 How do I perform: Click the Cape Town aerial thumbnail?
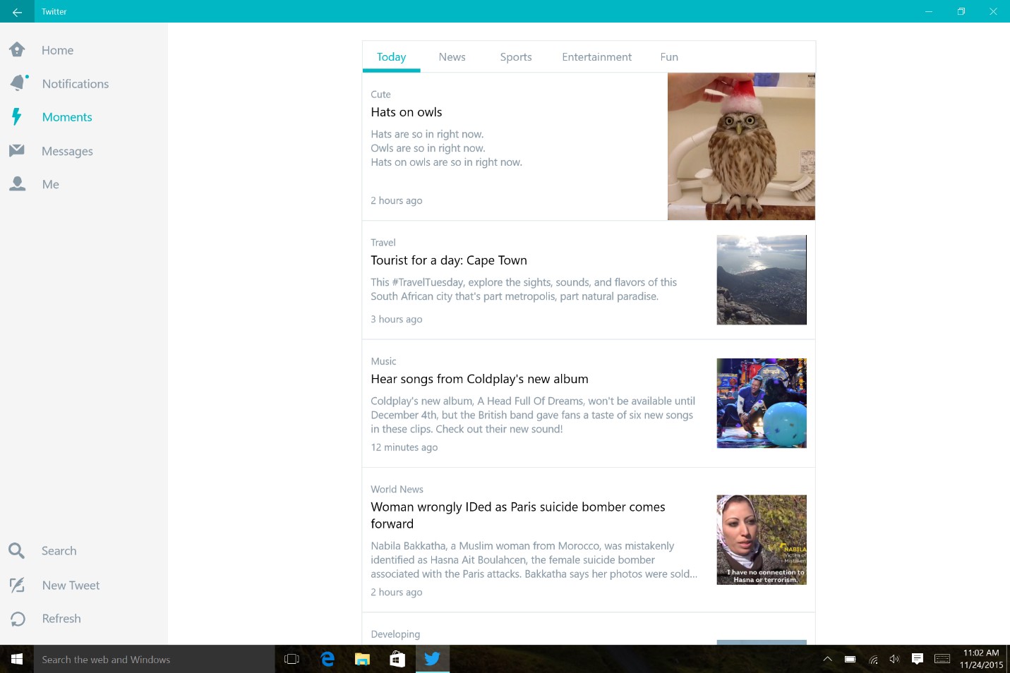(761, 280)
